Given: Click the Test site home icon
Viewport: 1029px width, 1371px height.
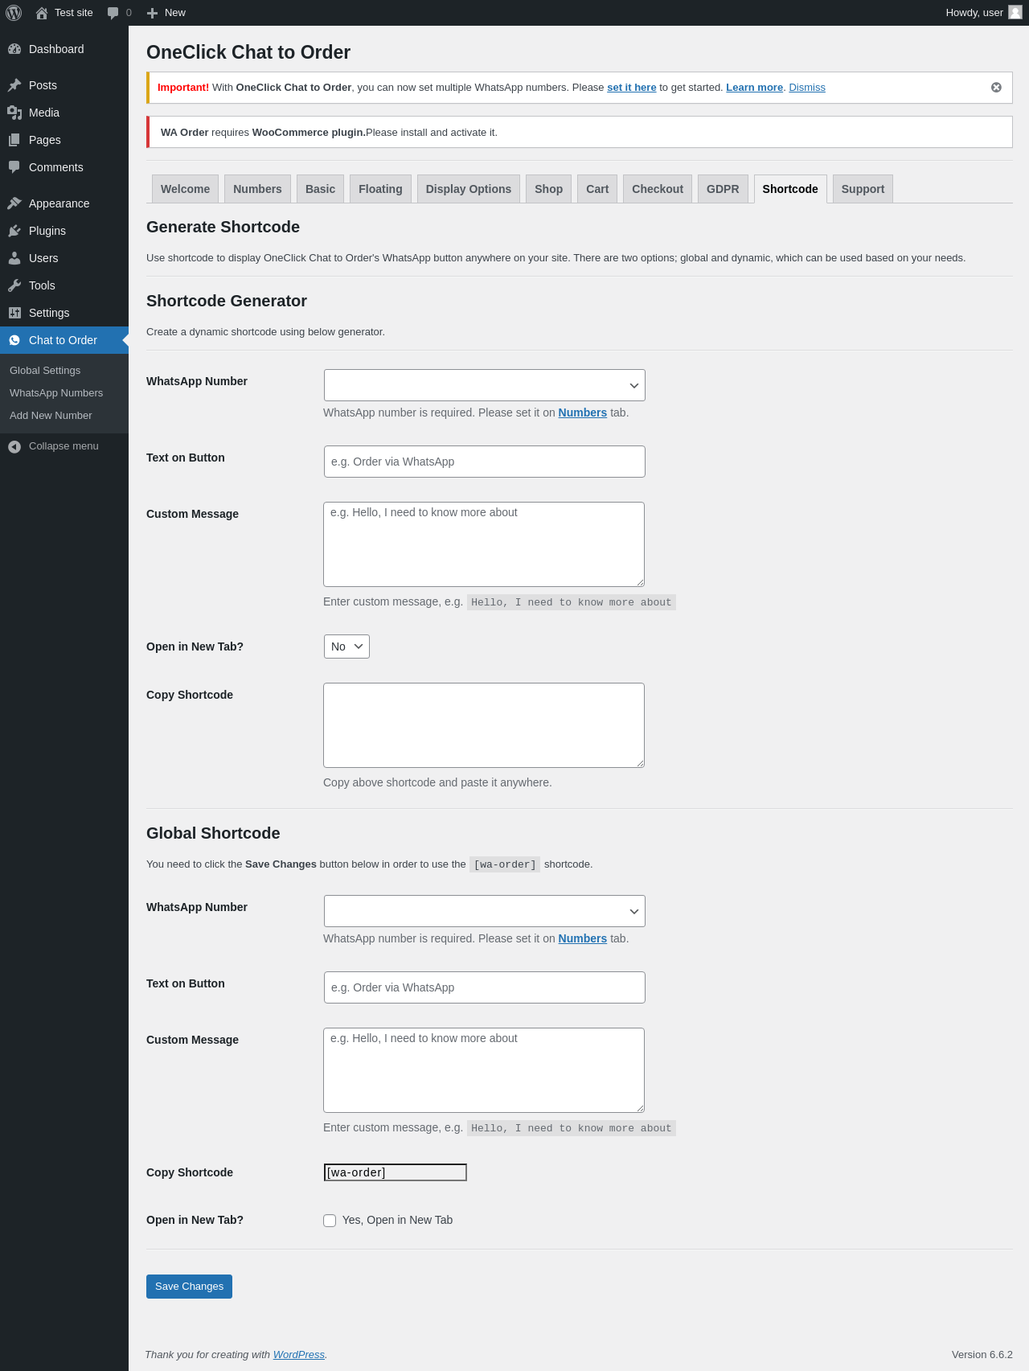Looking at the screenshot, I should 42,13.
